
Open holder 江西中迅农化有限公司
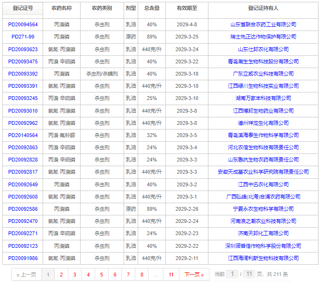point(263,185)
